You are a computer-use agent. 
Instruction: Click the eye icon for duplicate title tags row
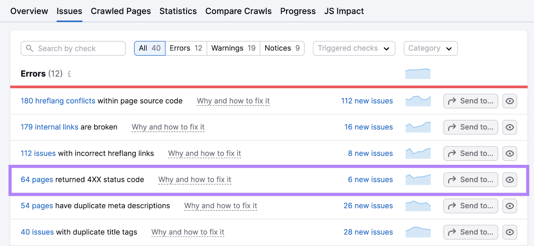coord(510,232)
